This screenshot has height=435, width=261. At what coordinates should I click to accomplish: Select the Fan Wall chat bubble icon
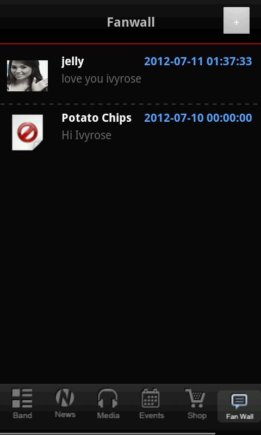pyautogui.click(x=239, y=402)
